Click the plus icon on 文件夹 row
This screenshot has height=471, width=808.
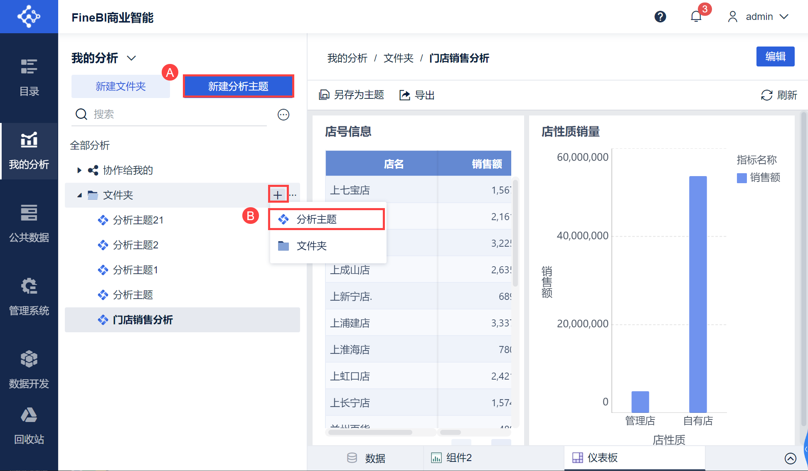point(278,195)
